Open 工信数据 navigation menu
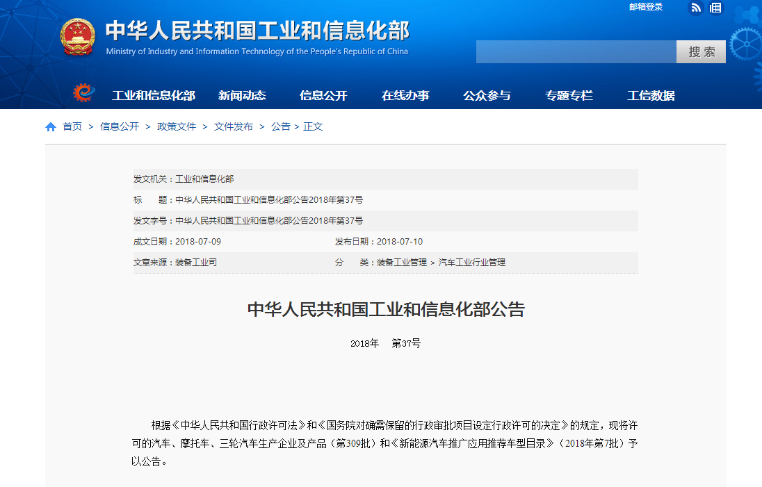The image size is (762, 487). 651,96
